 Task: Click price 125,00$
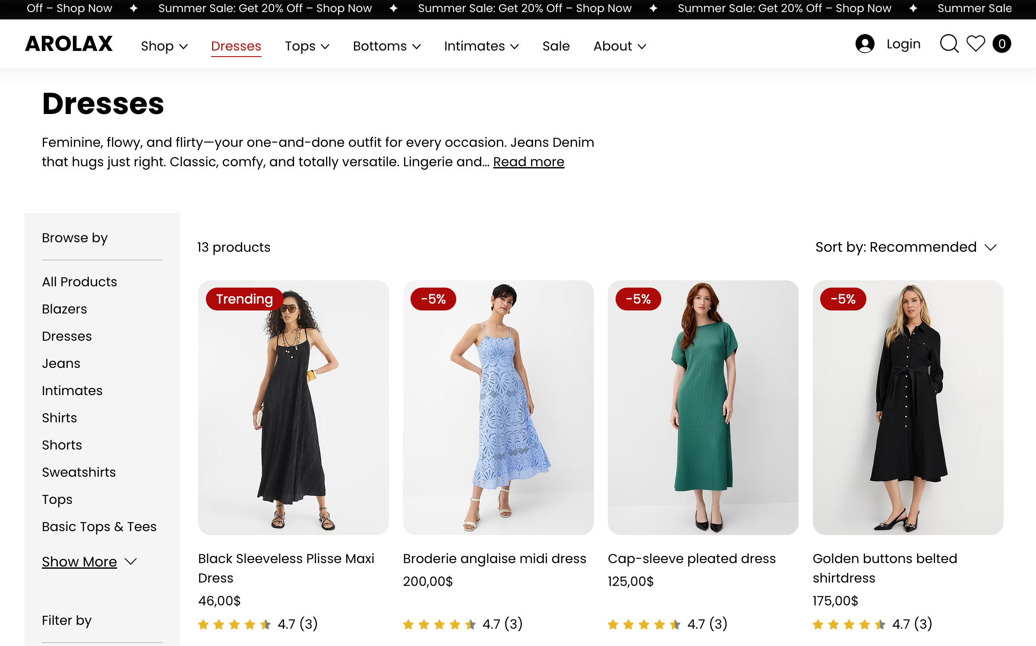point(631,581)
